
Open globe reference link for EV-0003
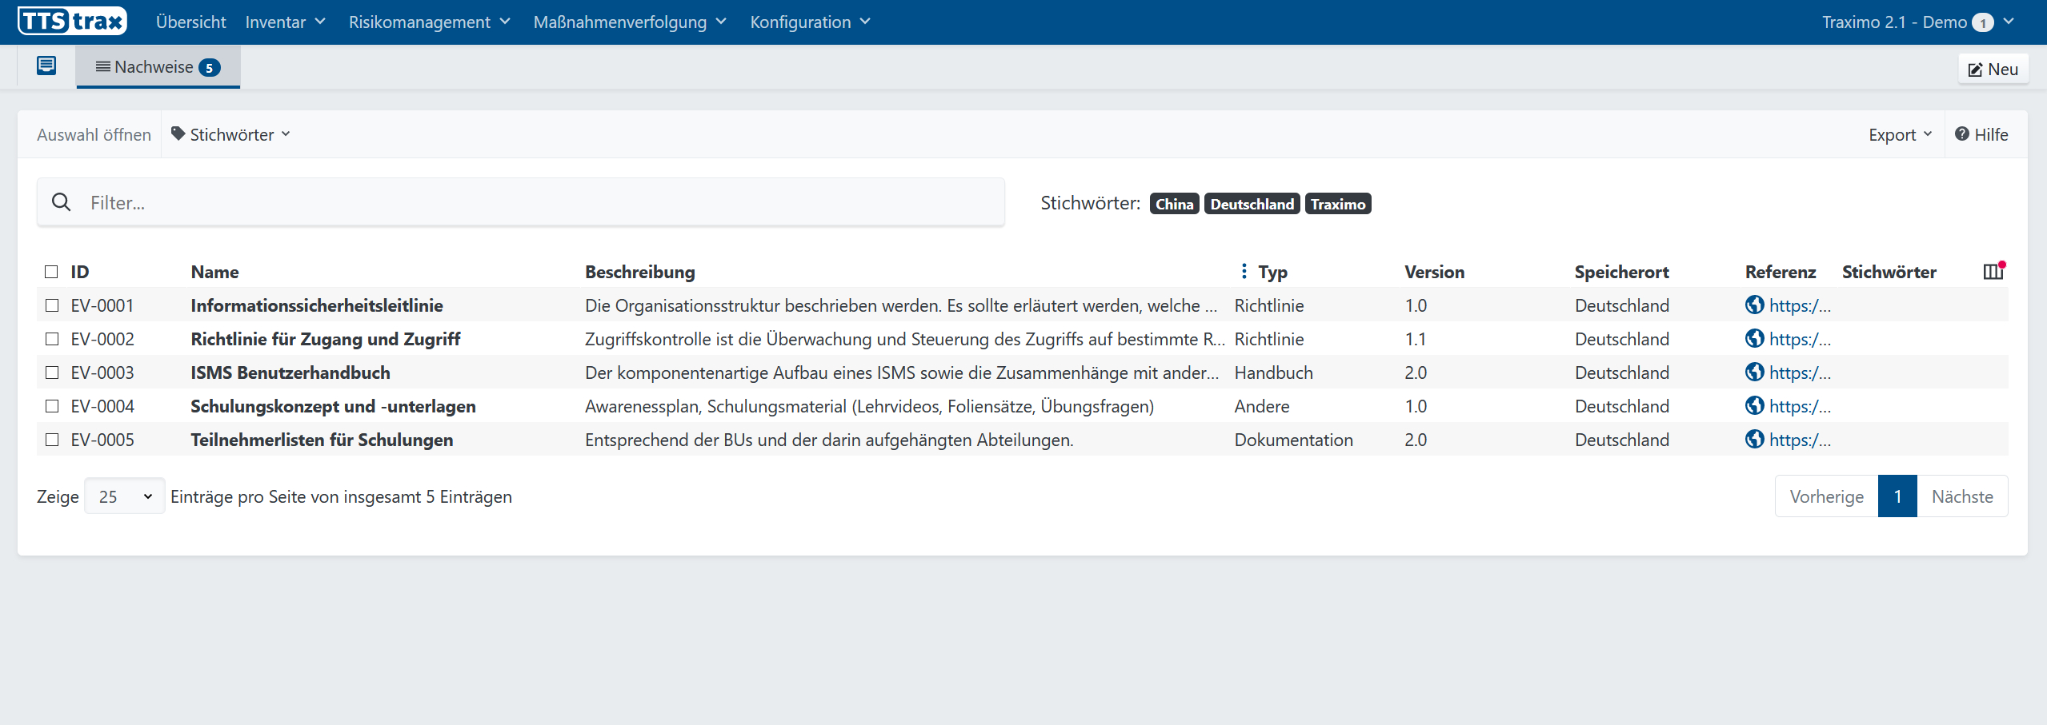[x=1755, y=372]
